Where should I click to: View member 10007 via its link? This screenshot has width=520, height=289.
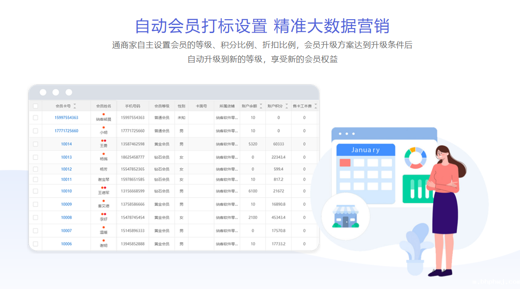click(67, 231)
